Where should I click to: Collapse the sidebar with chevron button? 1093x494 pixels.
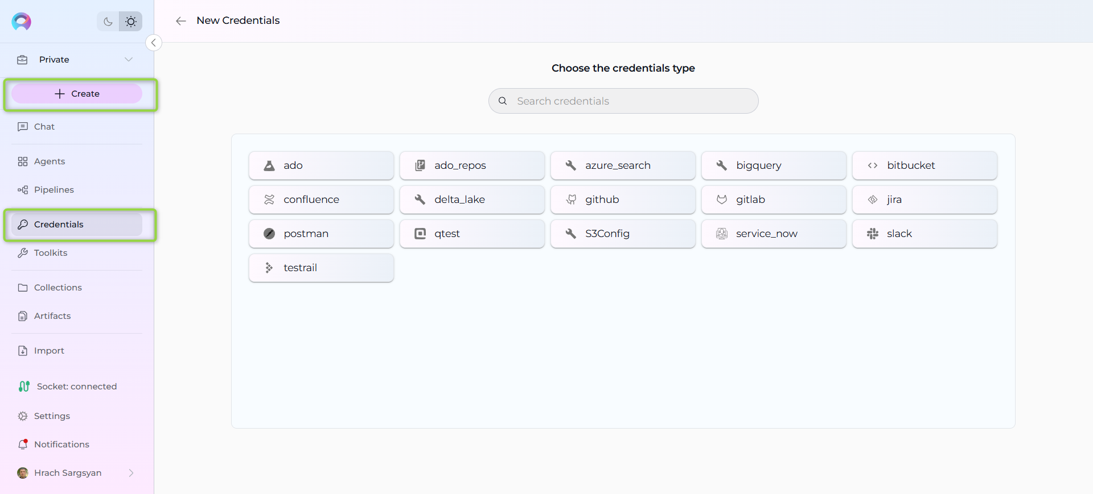(x=154, y=43)
